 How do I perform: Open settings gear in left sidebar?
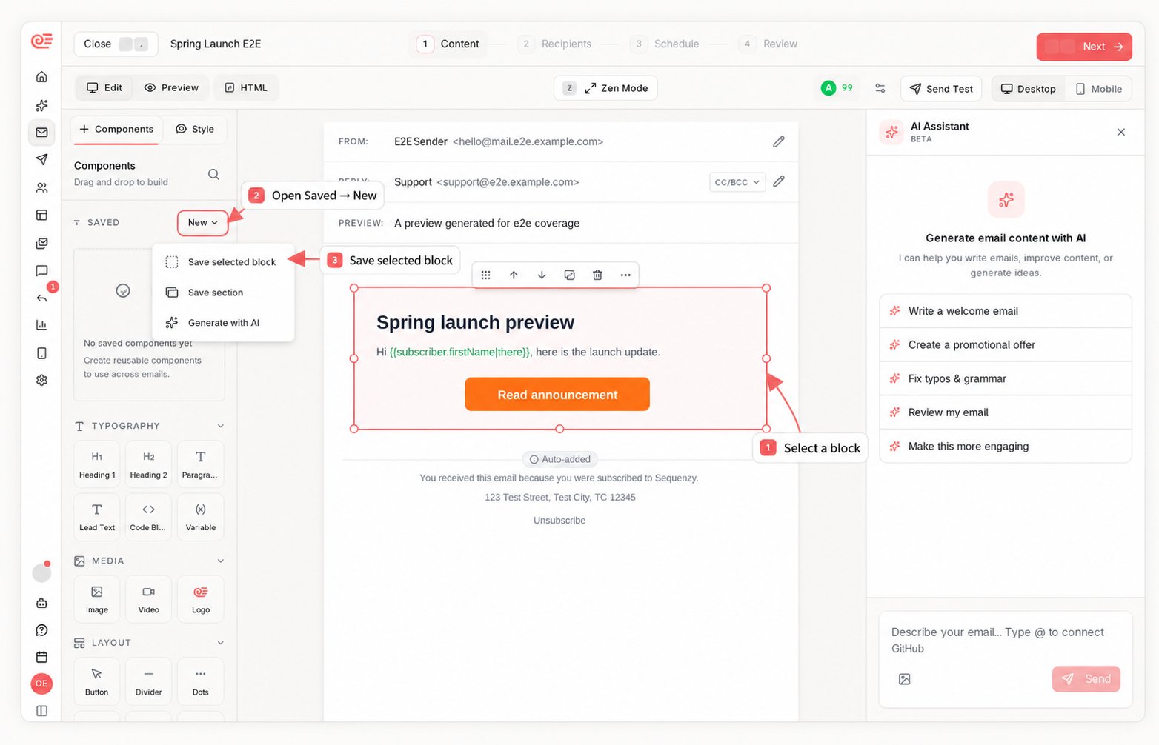click(41, 380)
